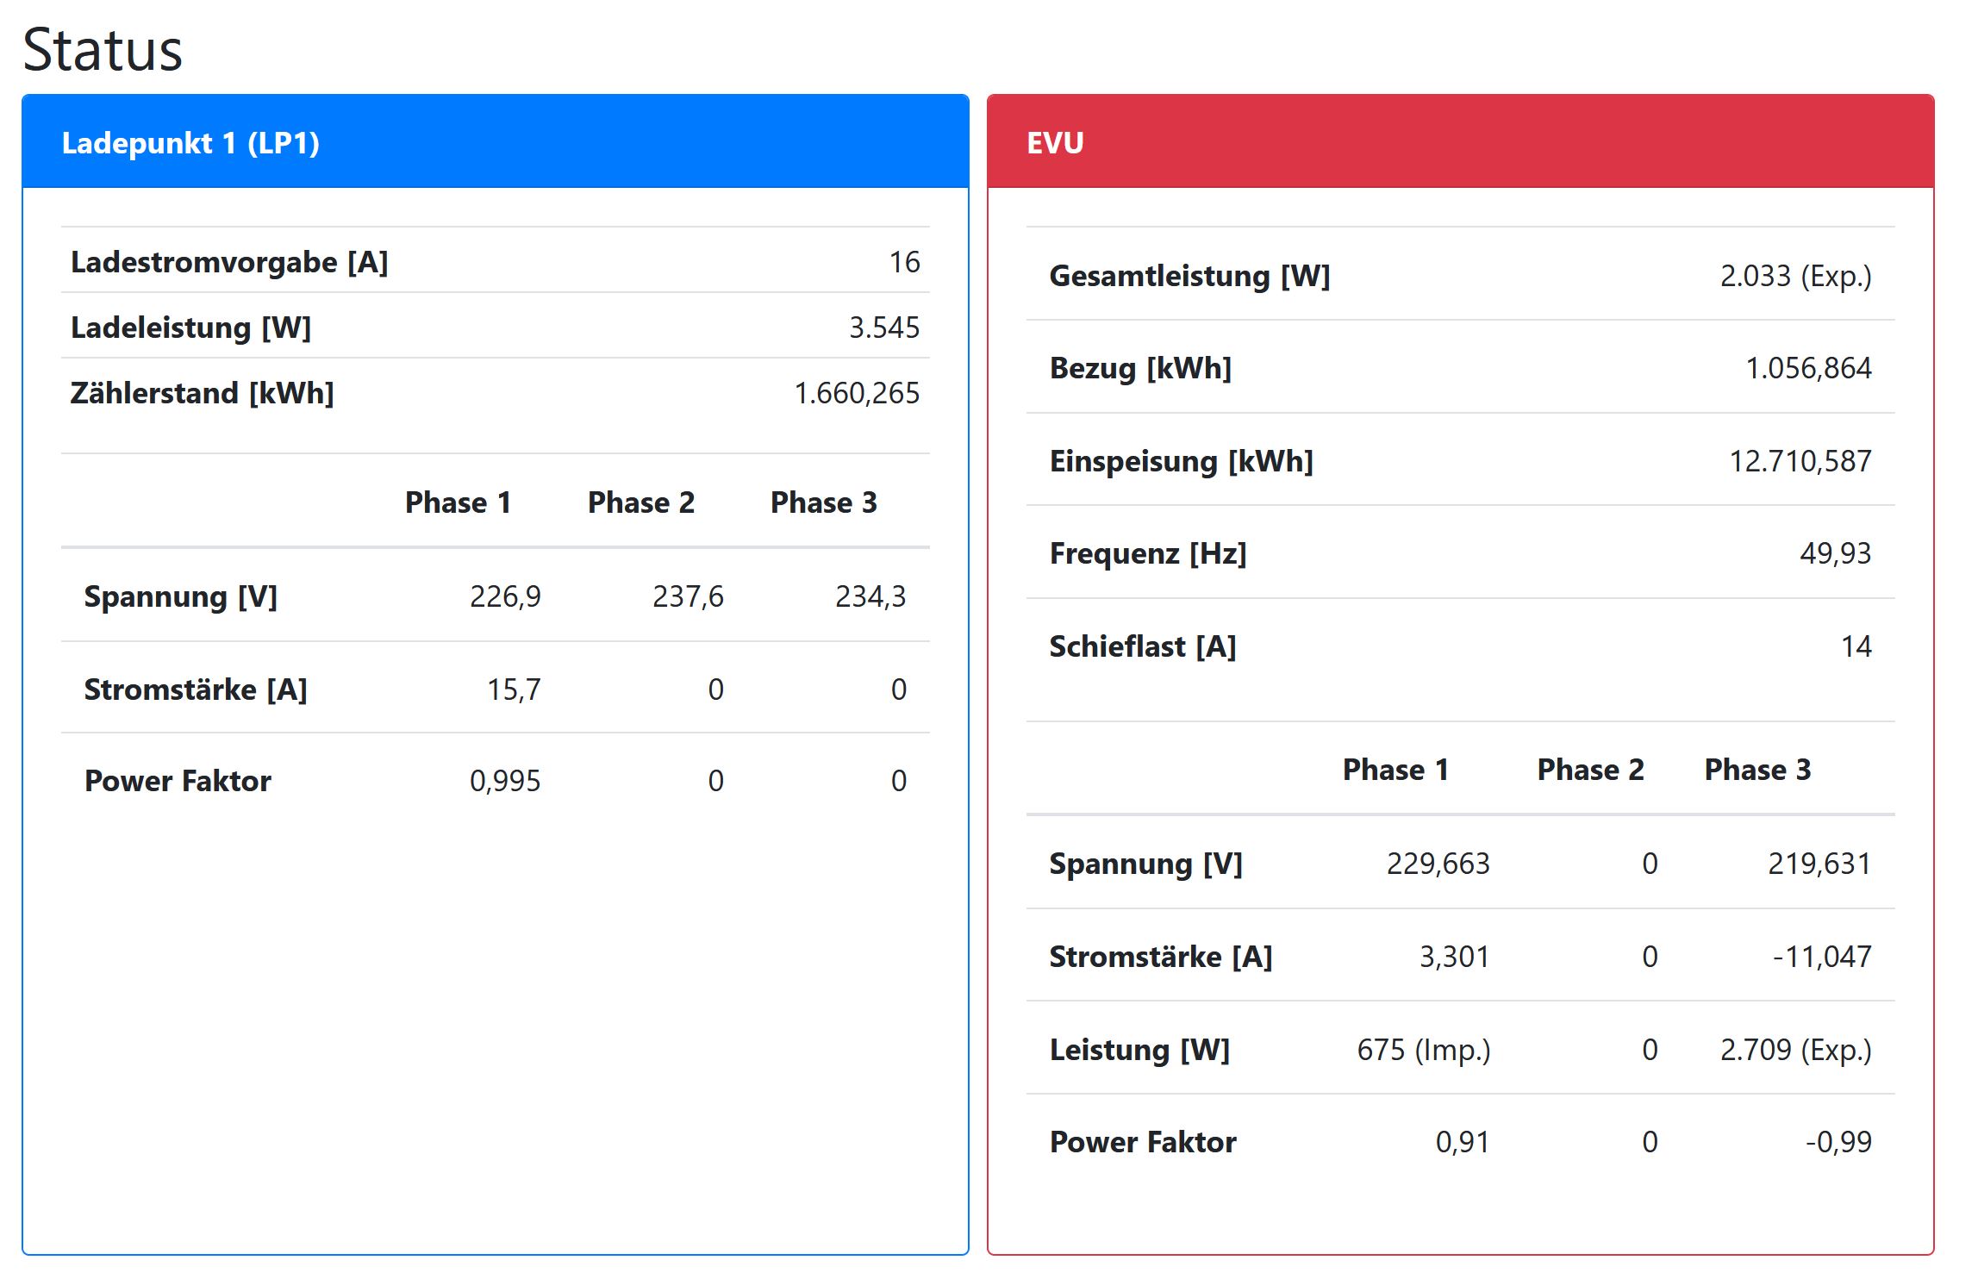1978x1279 pixels.
Task: Select the Schieflast [A] label
Action: (1143, 646)
